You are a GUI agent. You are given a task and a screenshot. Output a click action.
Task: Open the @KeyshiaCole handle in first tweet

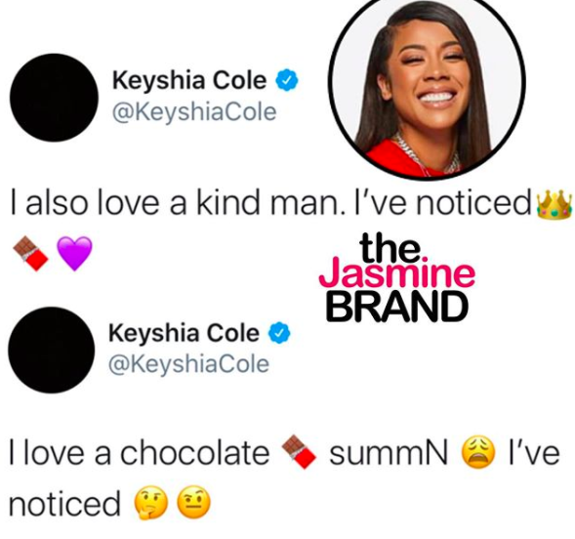[x=194, y=112]
